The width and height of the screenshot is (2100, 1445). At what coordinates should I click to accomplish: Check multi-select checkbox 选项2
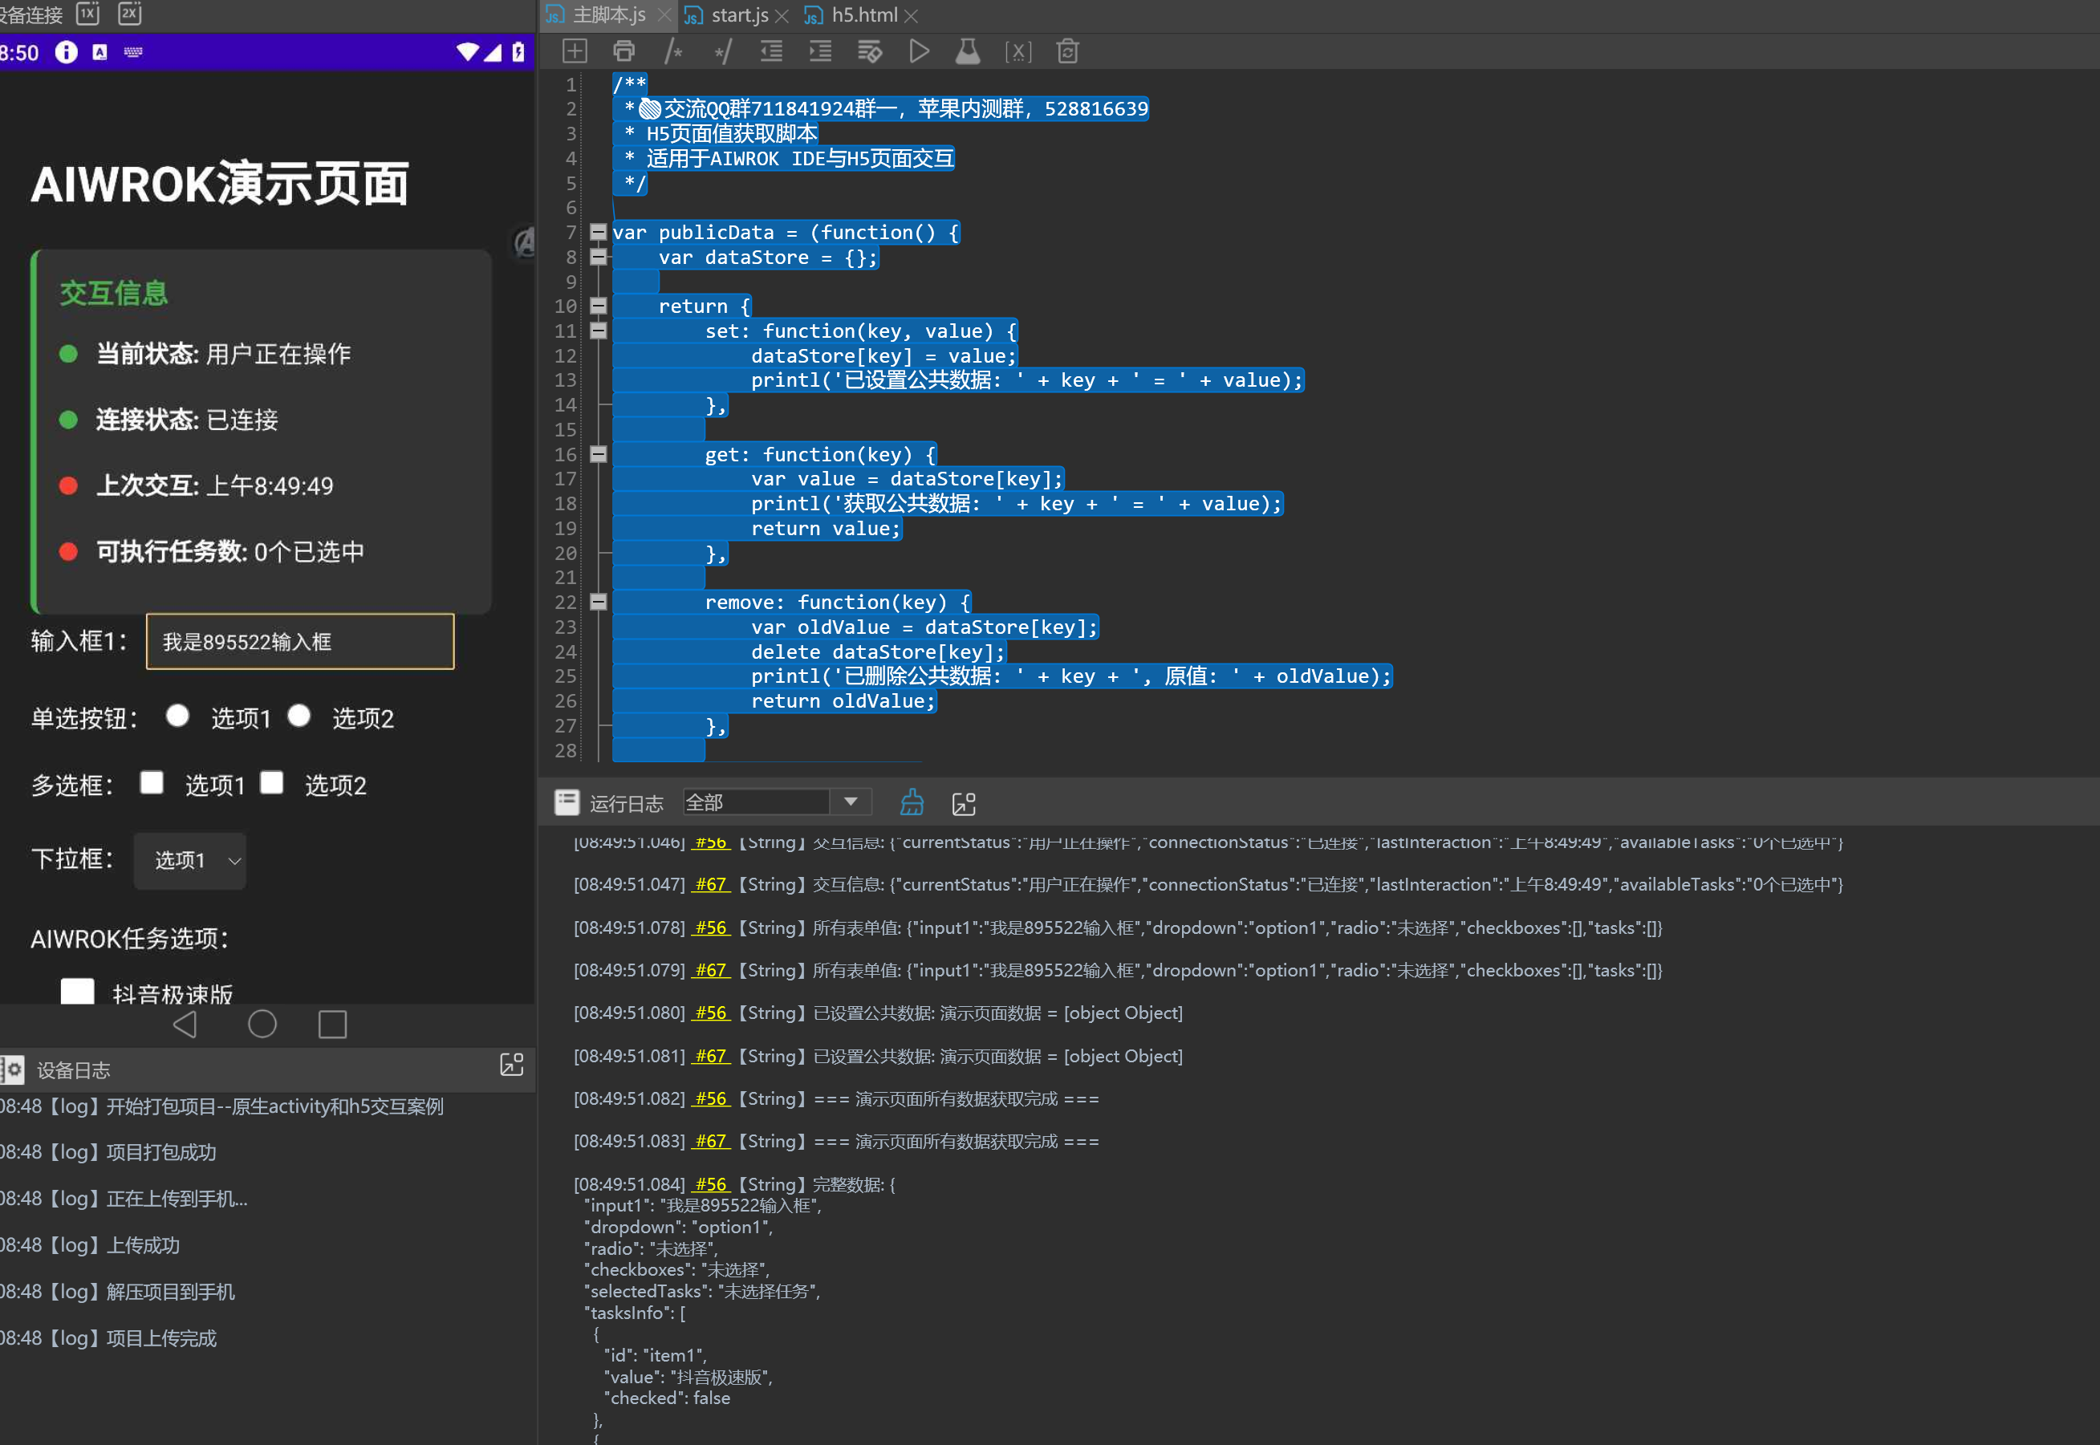pyautogui.click(x=272, y=782)
